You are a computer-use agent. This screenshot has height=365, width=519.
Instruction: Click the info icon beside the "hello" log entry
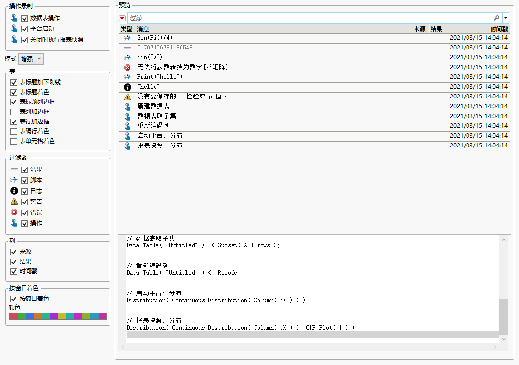point(127,87)
